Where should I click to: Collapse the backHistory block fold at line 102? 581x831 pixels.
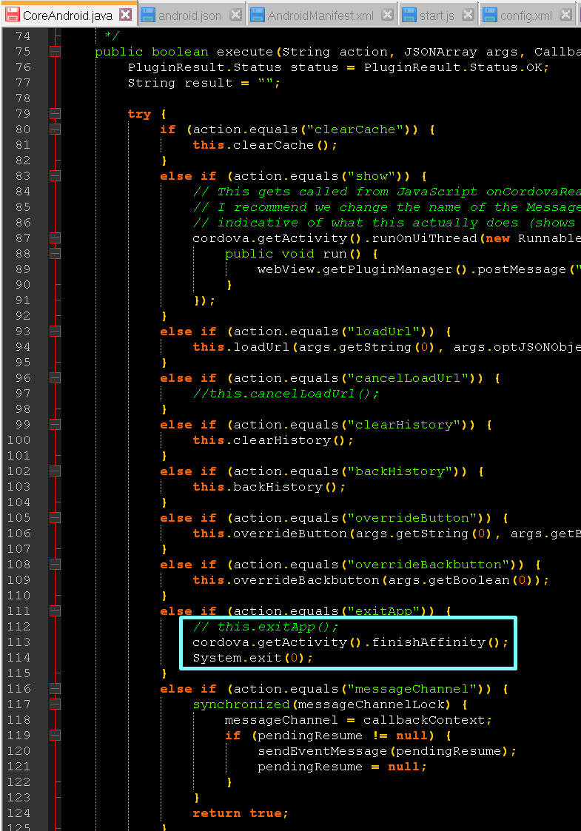coord(55,471)
